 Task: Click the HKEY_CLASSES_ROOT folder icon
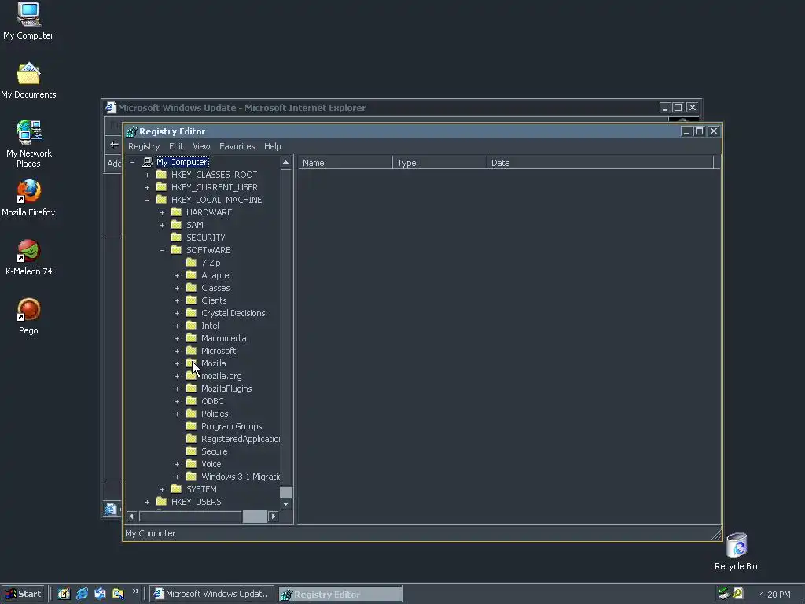pyautogui.click(x=161, y=175)
